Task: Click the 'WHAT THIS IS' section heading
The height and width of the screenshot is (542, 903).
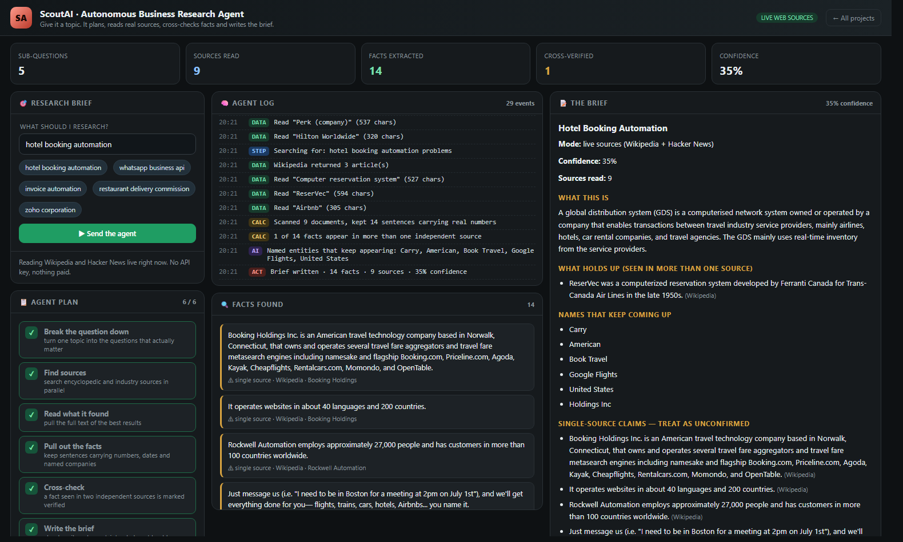Action: (584, 198)
